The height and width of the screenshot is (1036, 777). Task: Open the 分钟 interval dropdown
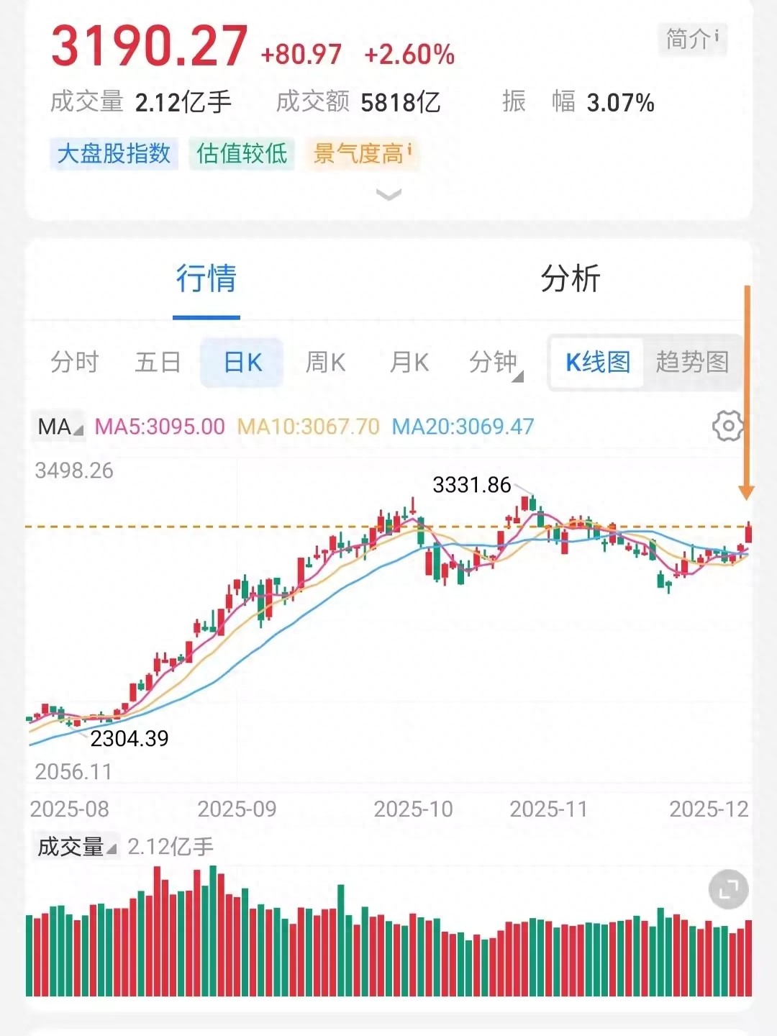click(496, 363)
